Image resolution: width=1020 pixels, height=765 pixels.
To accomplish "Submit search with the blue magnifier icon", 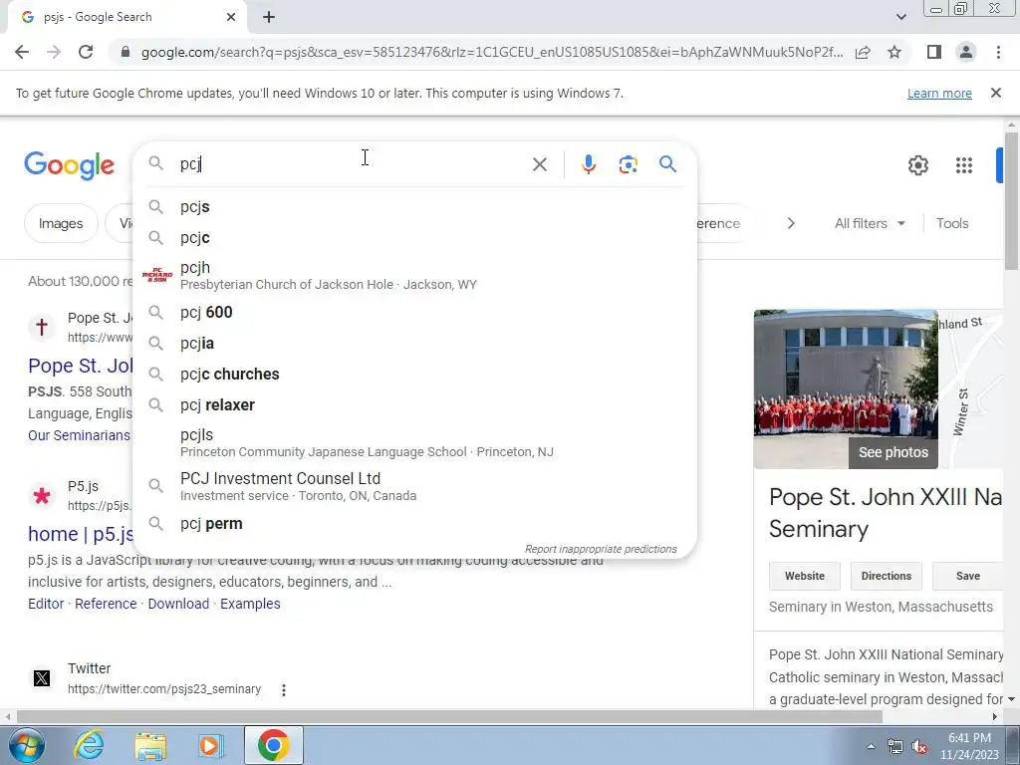I will 667,164.
